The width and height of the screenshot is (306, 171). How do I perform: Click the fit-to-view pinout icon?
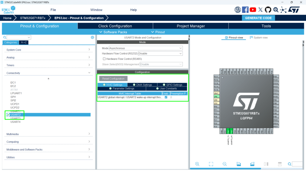point(211,164)
